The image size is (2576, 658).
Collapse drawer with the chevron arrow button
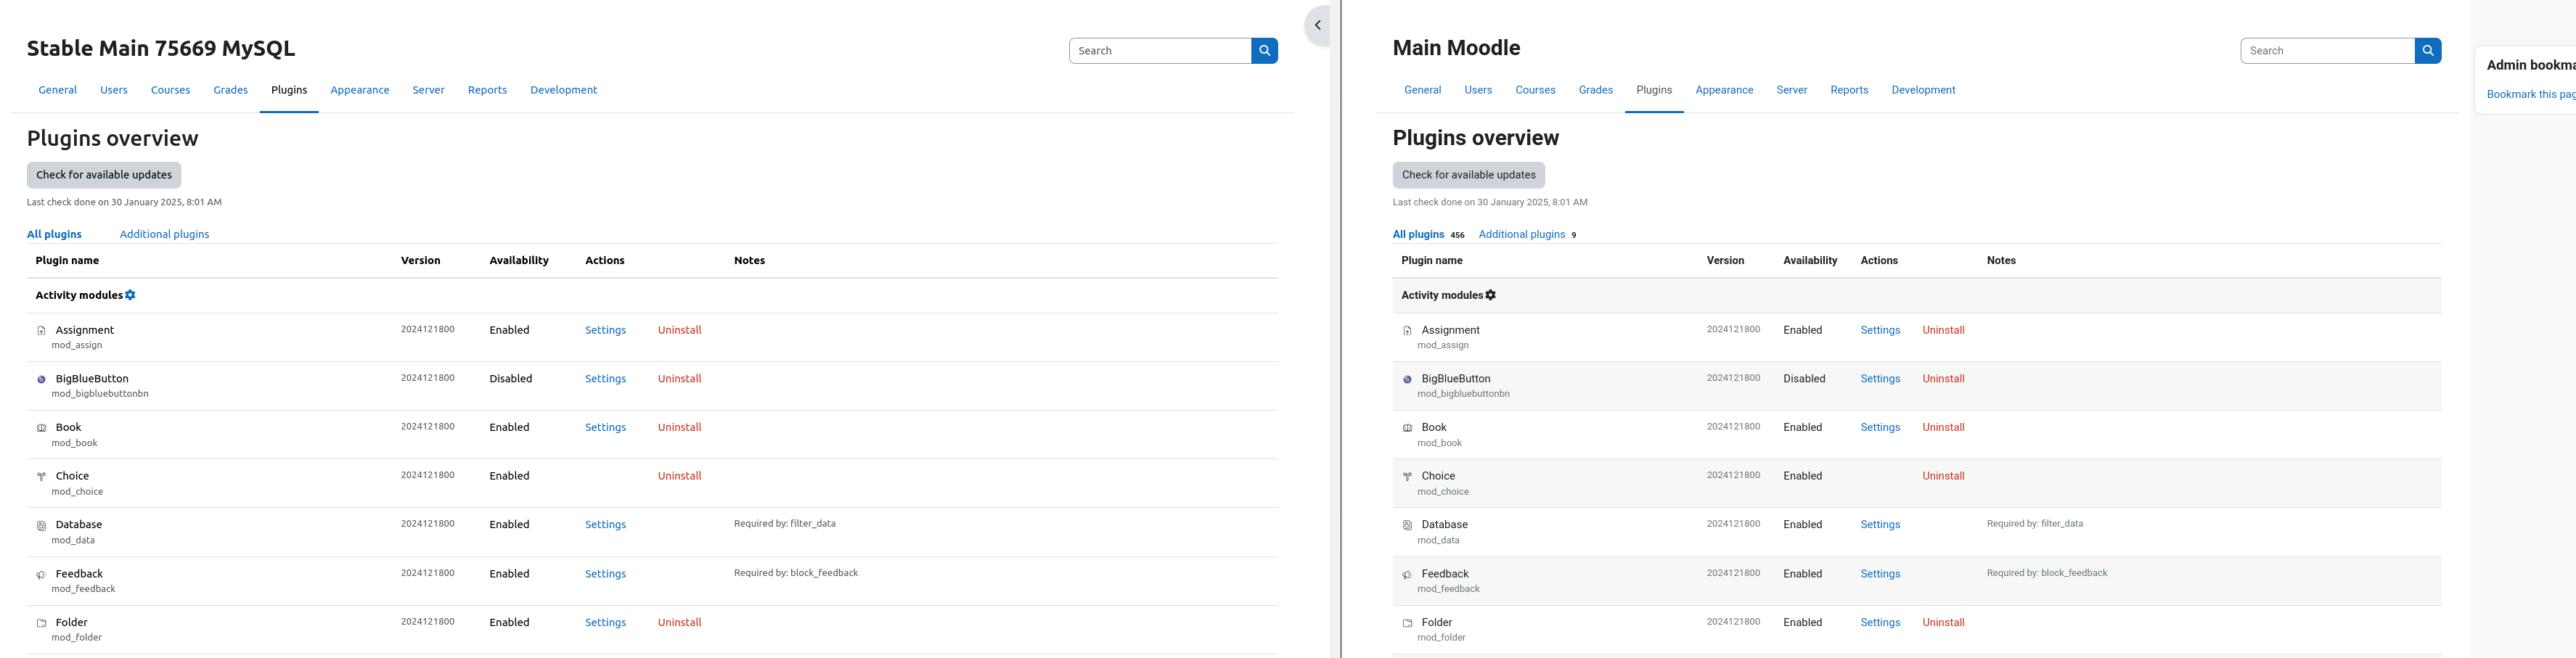(1318, 25)
